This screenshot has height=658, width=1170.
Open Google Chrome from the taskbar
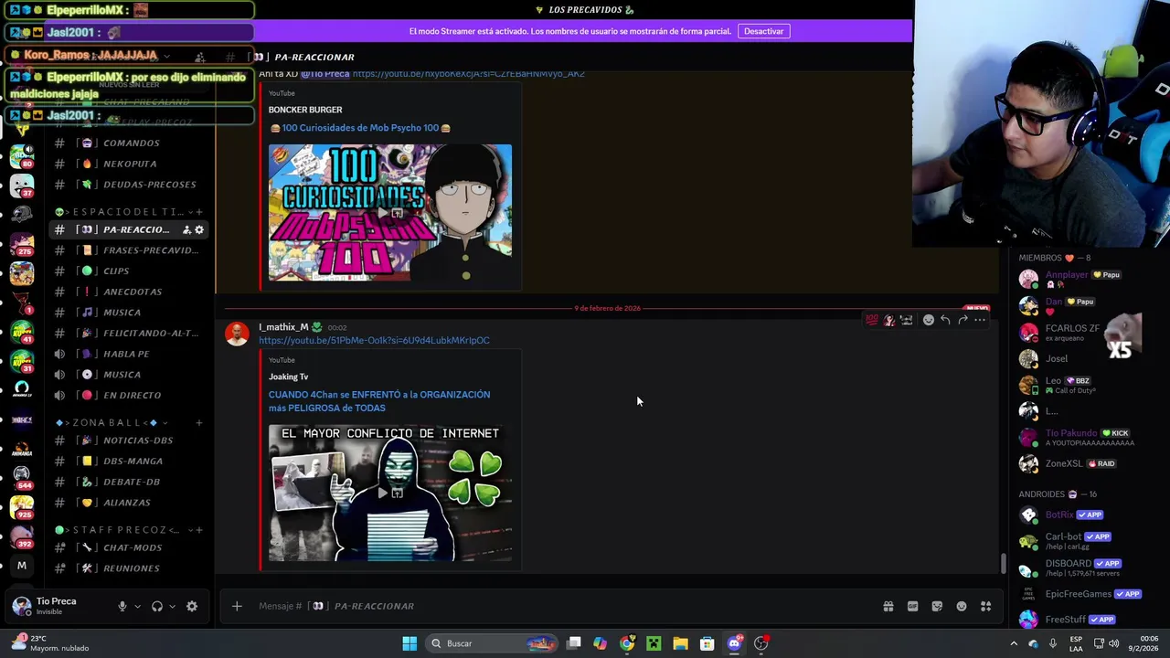click(x=627, y=643)
